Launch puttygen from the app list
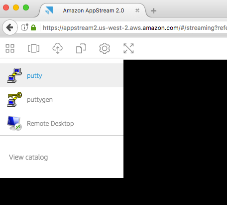This screenshot has height=205, width=227. [x=62, y=99]
